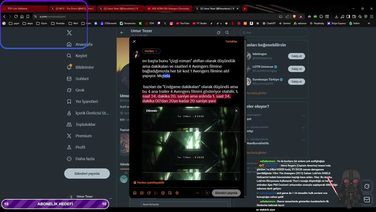The image size is (376, 212).
Task: Expand Daha fazla menu
Action: pos(81,159)
